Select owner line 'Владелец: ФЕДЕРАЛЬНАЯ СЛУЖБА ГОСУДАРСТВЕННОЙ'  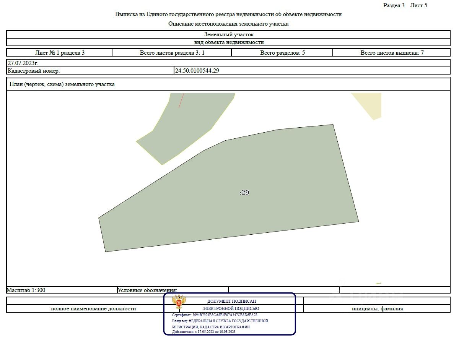tap(220, 321)
